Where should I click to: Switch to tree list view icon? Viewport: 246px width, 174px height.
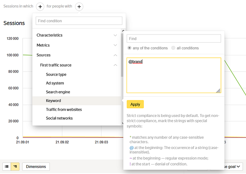click(15, 167)
